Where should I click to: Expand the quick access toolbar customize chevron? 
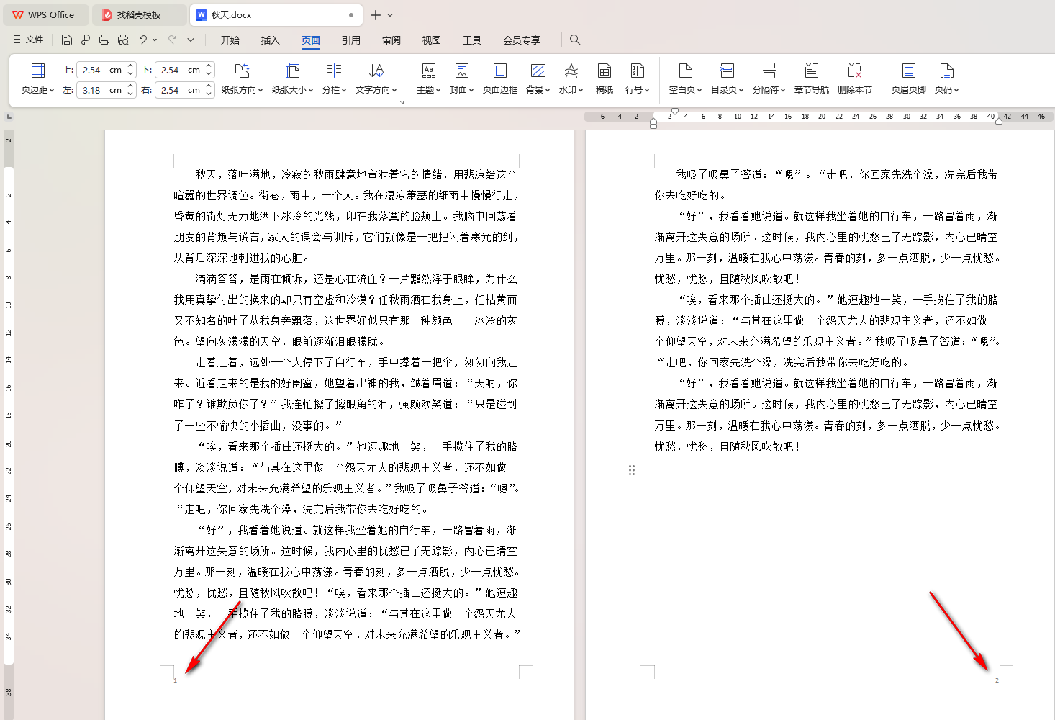(191, 40)
